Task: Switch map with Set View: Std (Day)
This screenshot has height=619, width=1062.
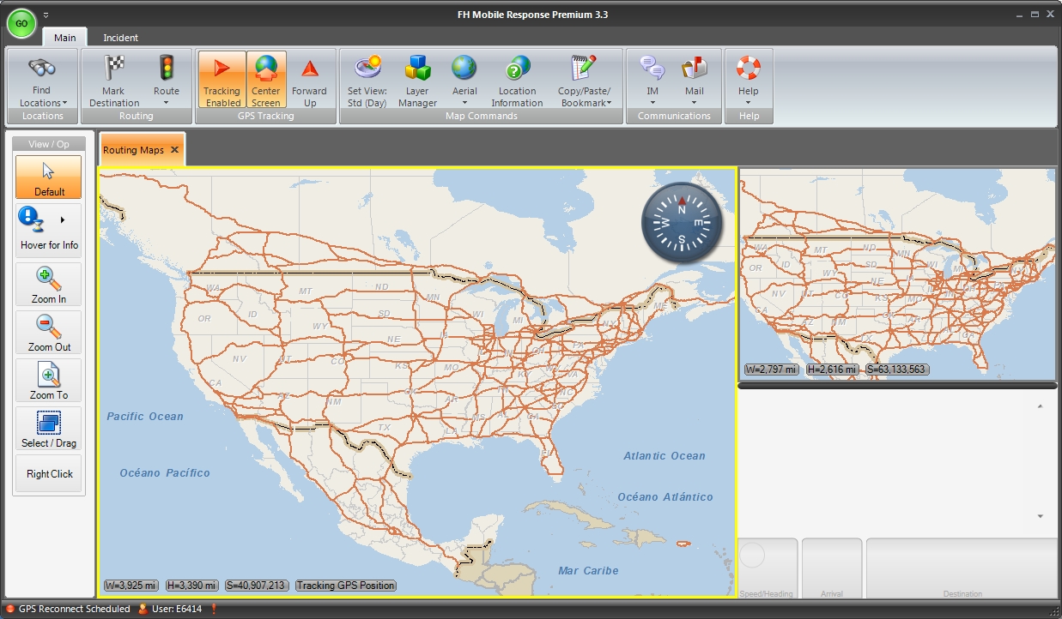Action: 367,81
